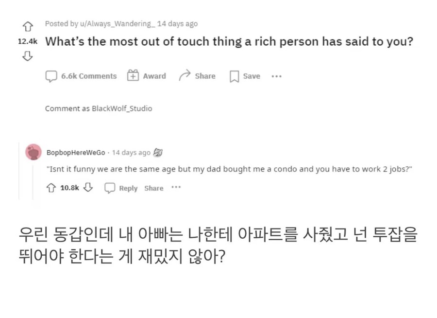Image resolution: width=437 pixels, height=318 pixels.
Task: Click the Reply action under the comment
Action: [x=128, y=188]
